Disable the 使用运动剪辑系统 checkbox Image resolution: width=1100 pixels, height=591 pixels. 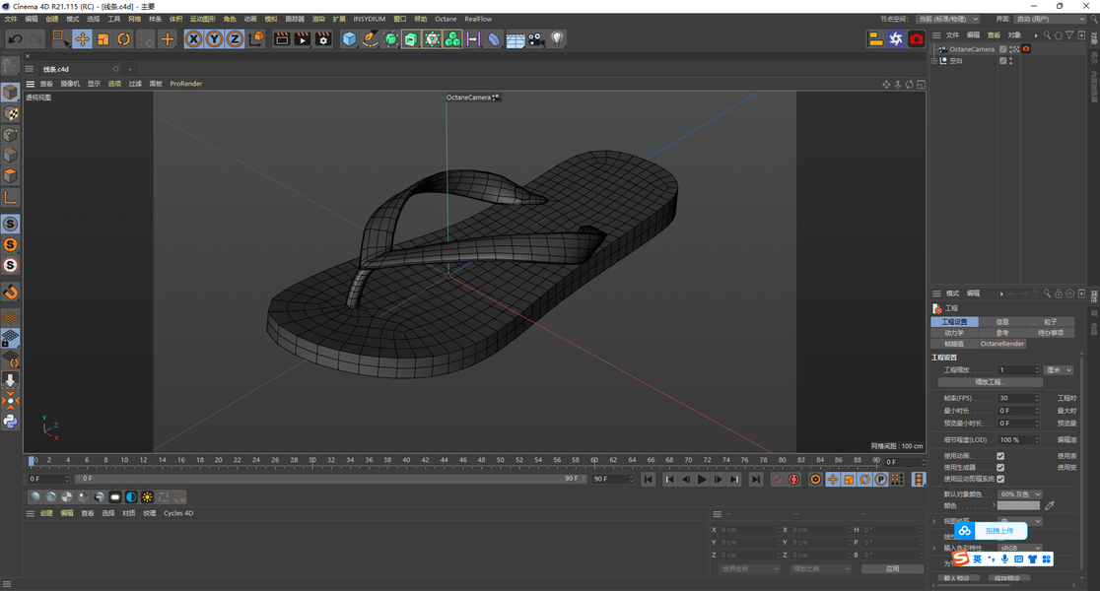click(1000, 479)
